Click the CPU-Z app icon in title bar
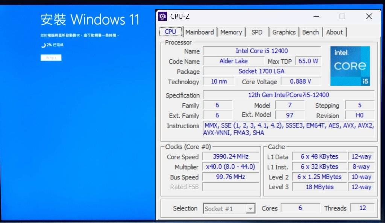 162,17
